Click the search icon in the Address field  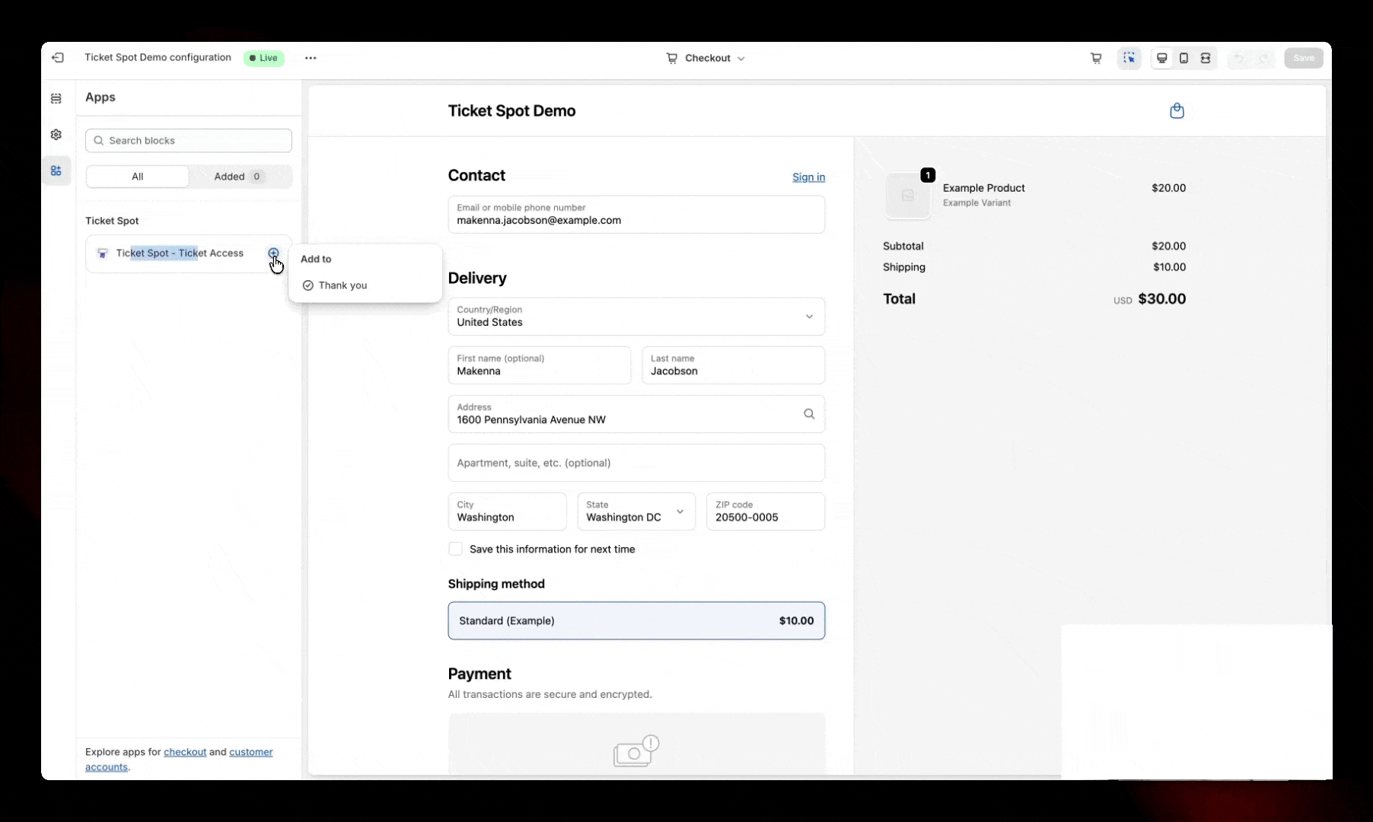[x=808, y=413]
